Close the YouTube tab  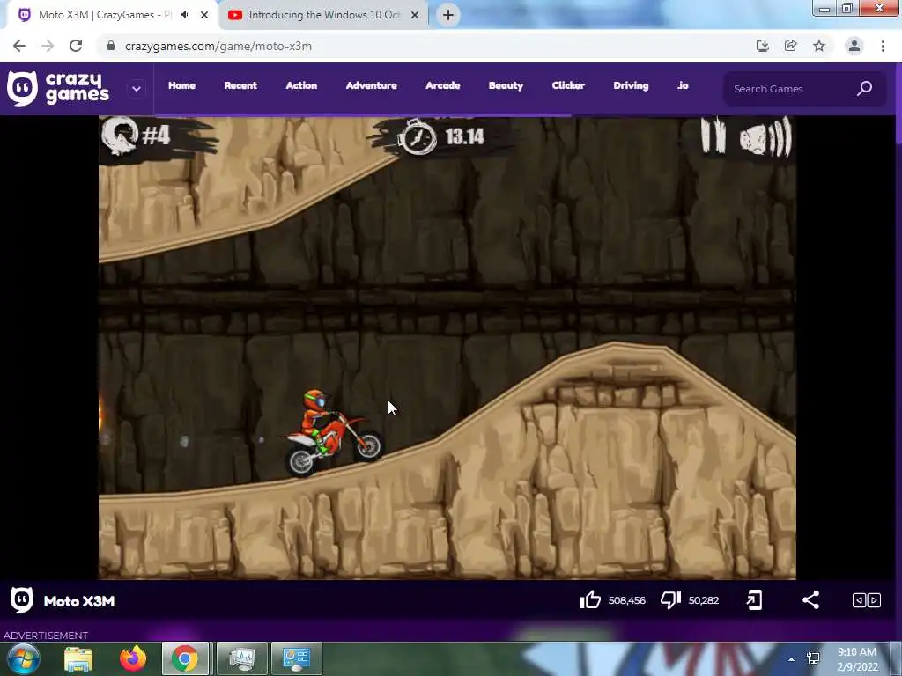click(x=415, y=15)
